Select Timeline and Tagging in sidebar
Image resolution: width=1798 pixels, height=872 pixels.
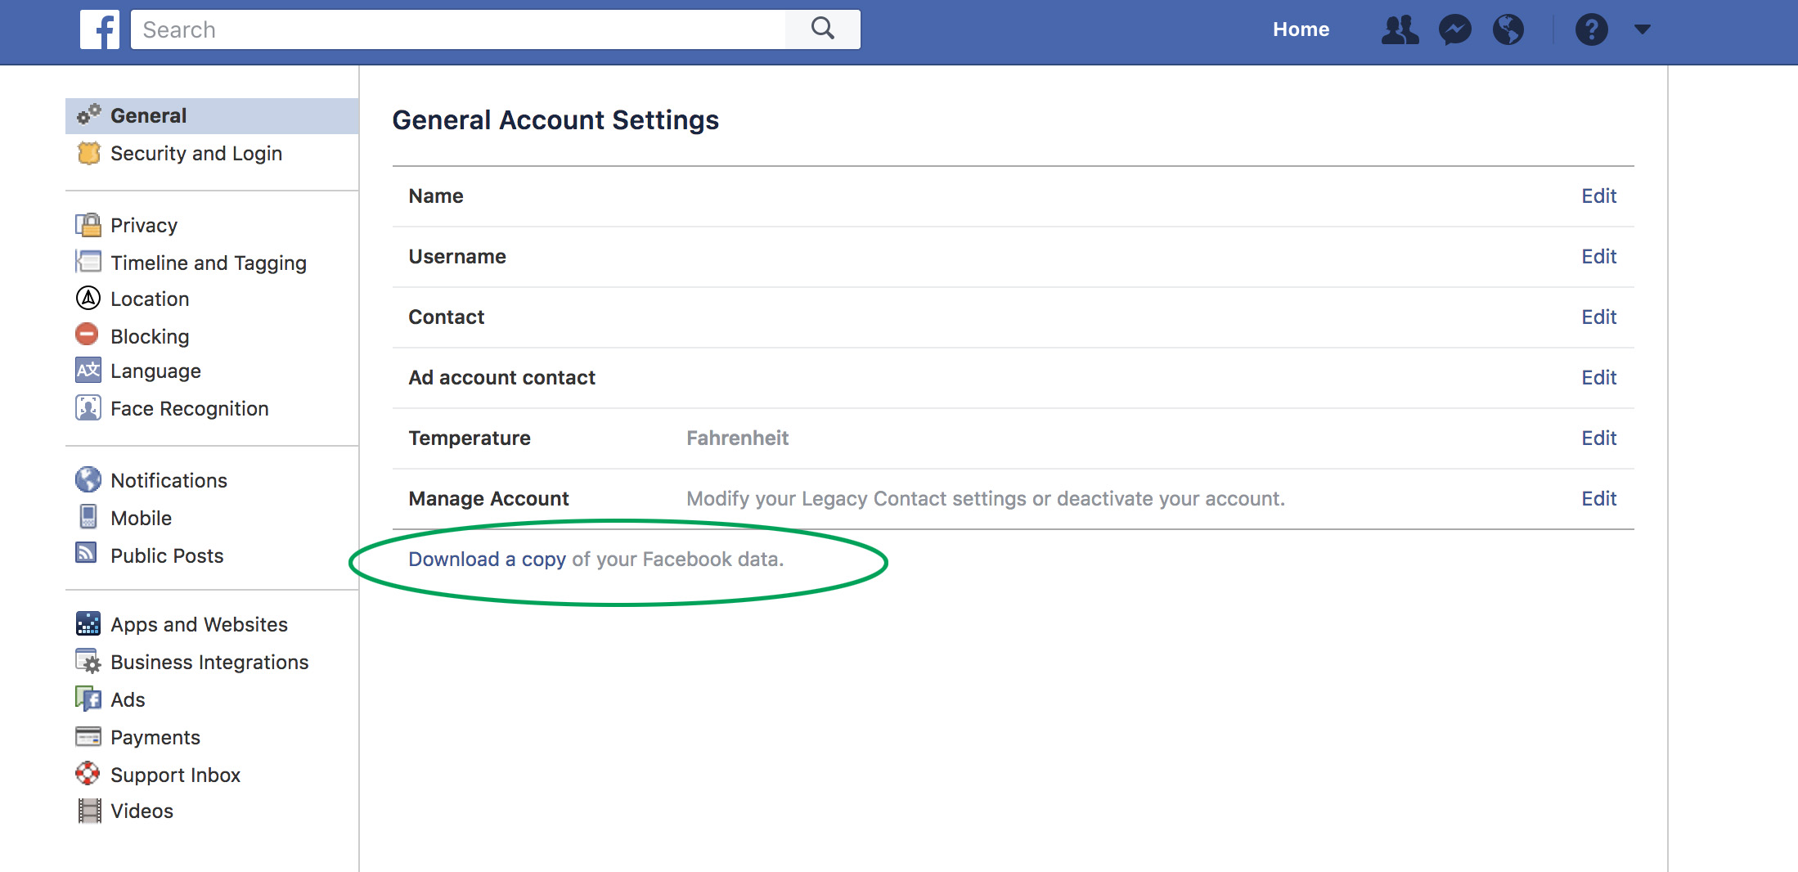point(208,263)
